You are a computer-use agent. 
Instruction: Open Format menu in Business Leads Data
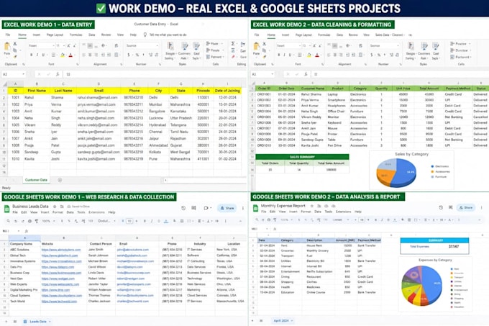coord(58,212)
